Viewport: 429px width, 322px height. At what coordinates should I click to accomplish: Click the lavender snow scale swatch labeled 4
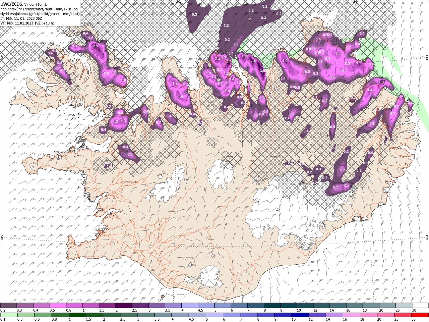click(189, 305)
